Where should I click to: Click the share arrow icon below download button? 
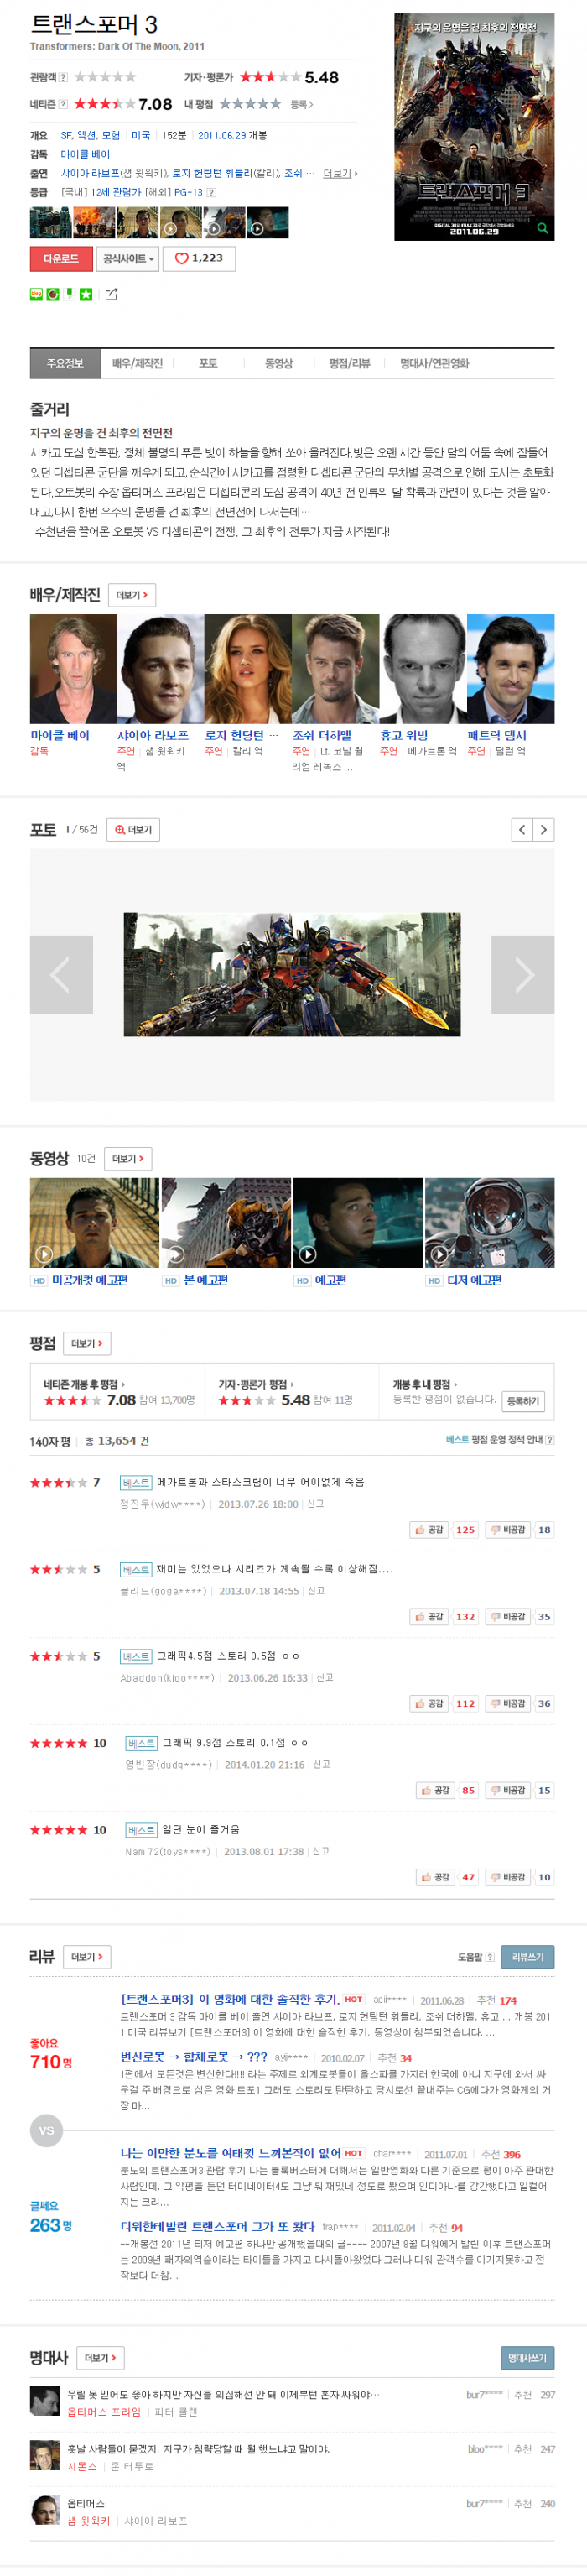coord(112,294)
